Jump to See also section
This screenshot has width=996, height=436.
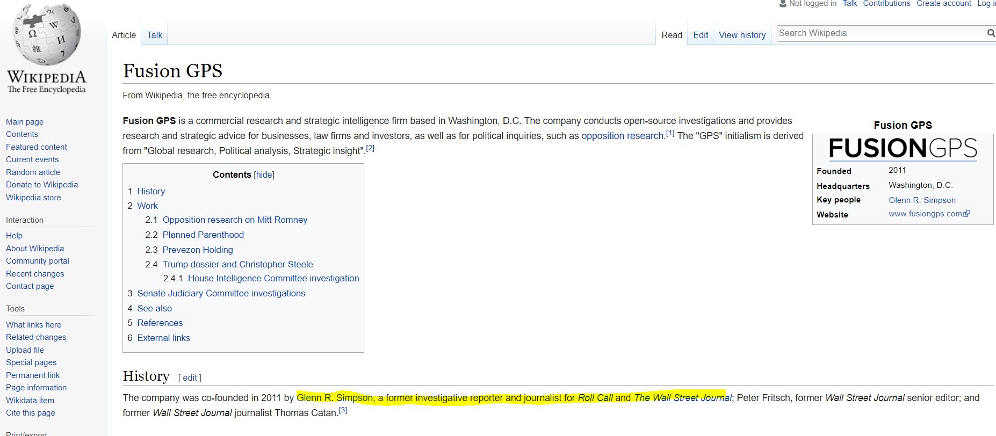coord(155,308)
